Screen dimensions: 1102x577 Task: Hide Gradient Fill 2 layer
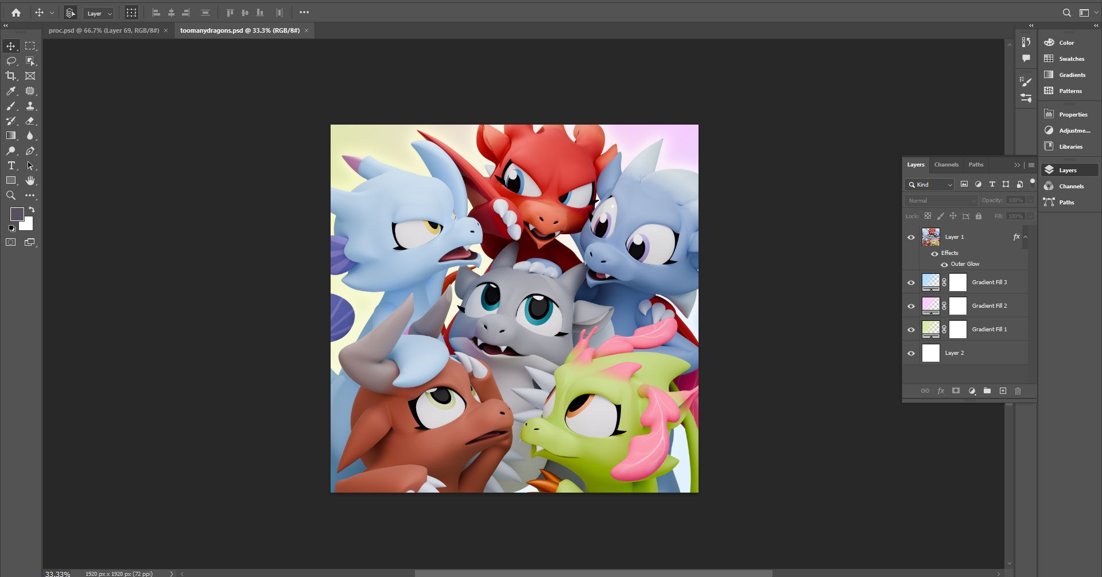[911, 306]
